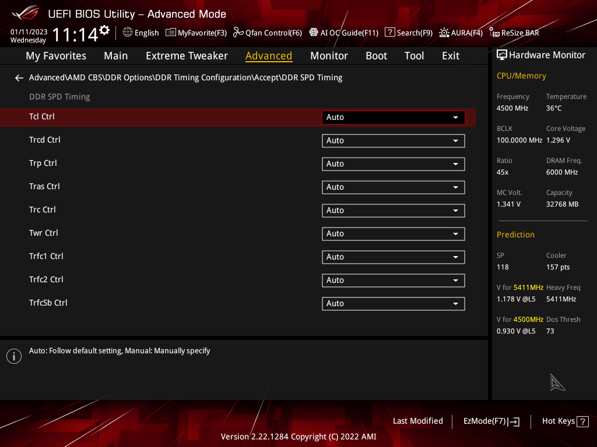Click the 157 pts Cooler value
Viewport: 597px width, 447px height.
tap(558, 267)
